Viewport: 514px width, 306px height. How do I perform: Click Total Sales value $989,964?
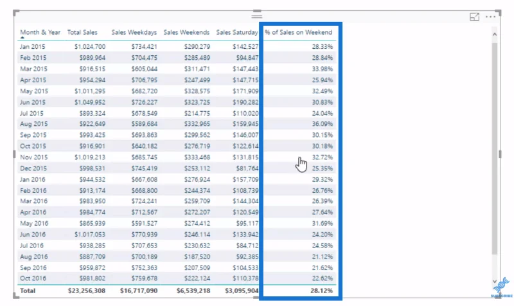(x=92, y=58)
